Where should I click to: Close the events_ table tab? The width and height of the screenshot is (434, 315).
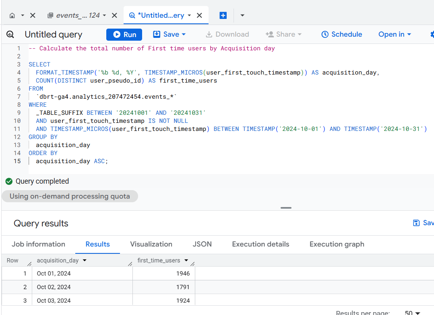114,15
